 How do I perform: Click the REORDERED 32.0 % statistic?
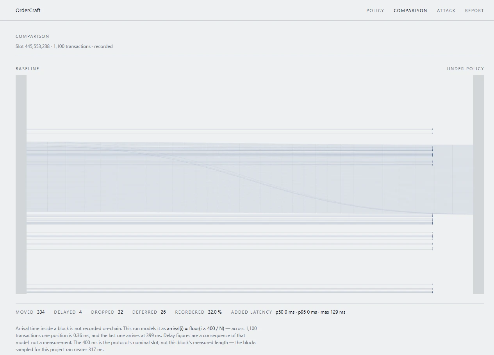[198, 312]
